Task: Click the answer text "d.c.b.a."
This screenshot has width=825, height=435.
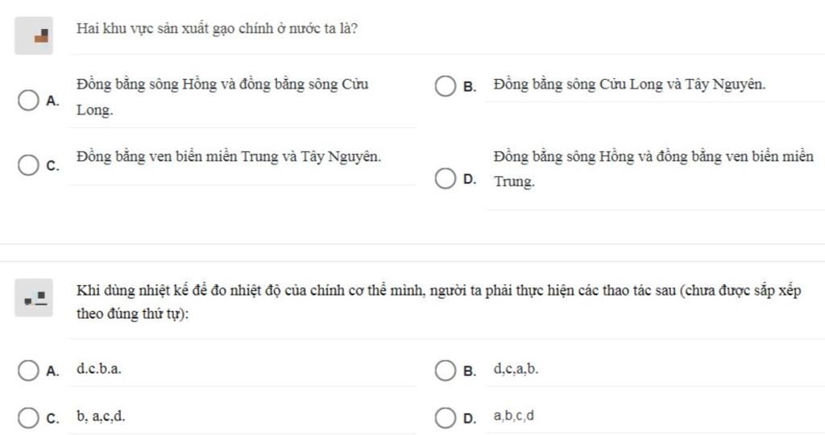Action: click(x=100, y=370)
